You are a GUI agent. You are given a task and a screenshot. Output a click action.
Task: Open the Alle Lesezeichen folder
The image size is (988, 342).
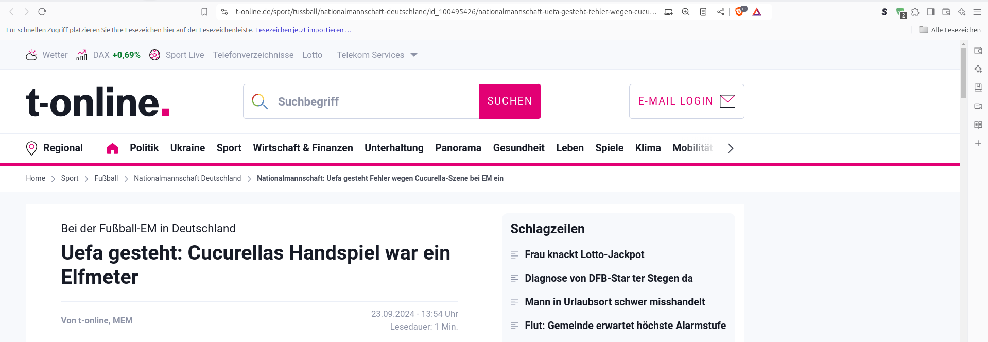coord(950,30)
